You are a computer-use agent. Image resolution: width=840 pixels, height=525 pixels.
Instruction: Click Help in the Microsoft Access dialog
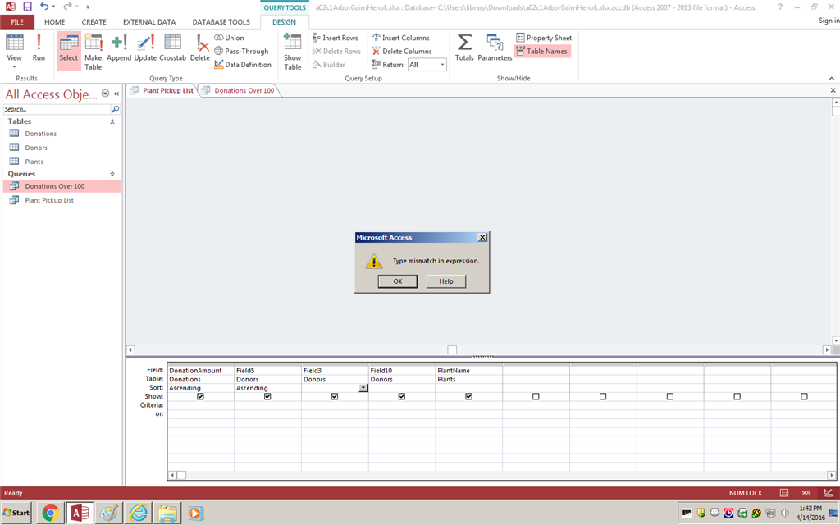pos(446,281)
